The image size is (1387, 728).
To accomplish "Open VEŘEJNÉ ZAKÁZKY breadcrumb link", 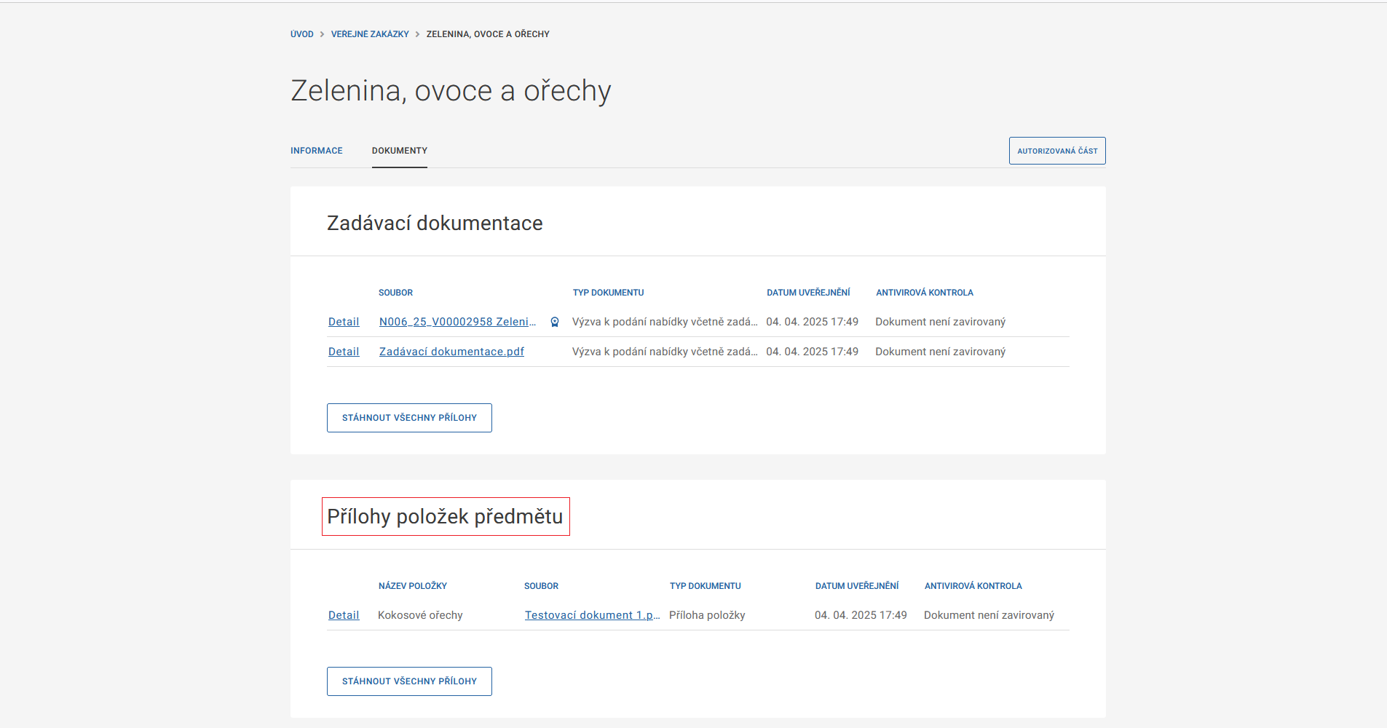I will pos(369,33).
